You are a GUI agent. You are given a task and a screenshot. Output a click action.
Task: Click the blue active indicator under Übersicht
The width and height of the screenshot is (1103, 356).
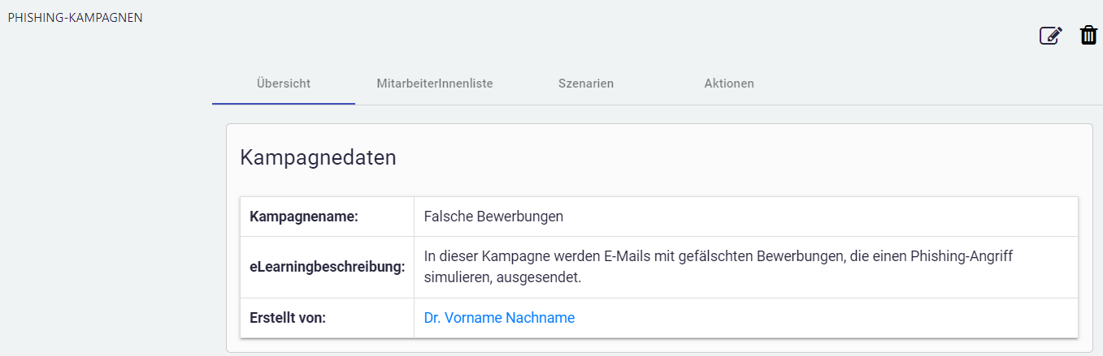tap(283, 104)
